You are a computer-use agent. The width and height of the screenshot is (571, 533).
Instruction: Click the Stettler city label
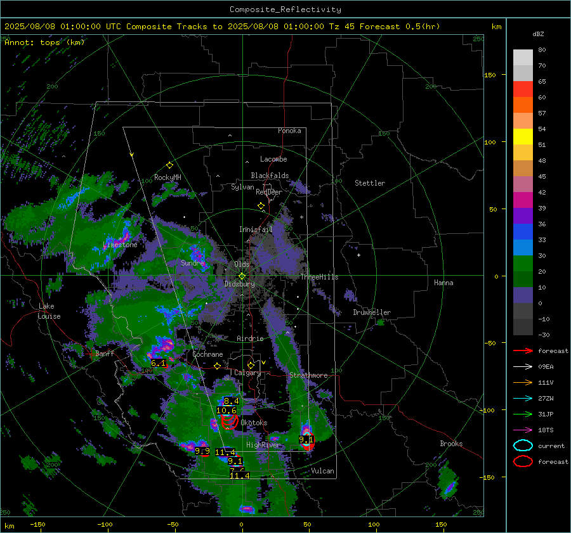point(370,183)
